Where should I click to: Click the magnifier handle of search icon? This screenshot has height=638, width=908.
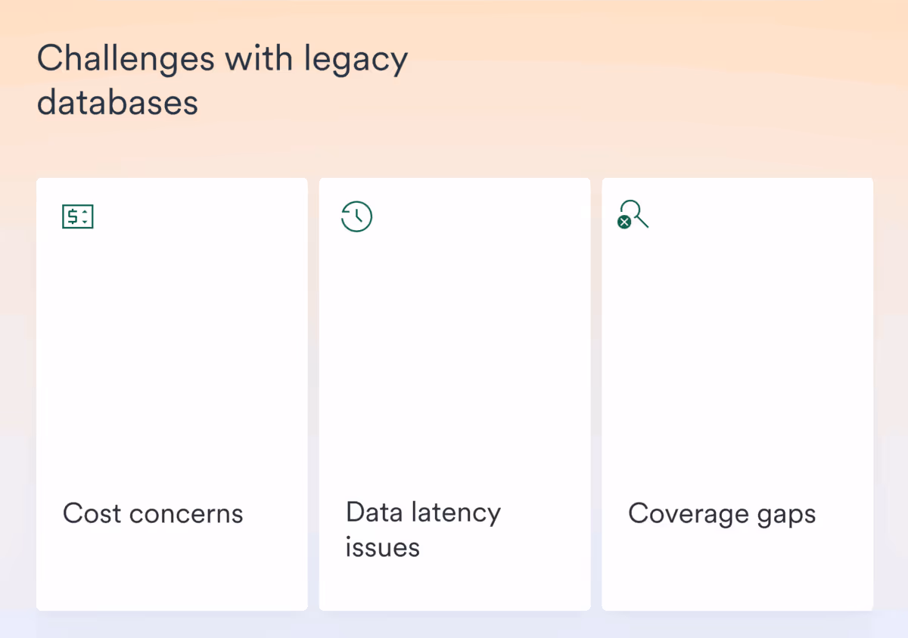(642, 220)
